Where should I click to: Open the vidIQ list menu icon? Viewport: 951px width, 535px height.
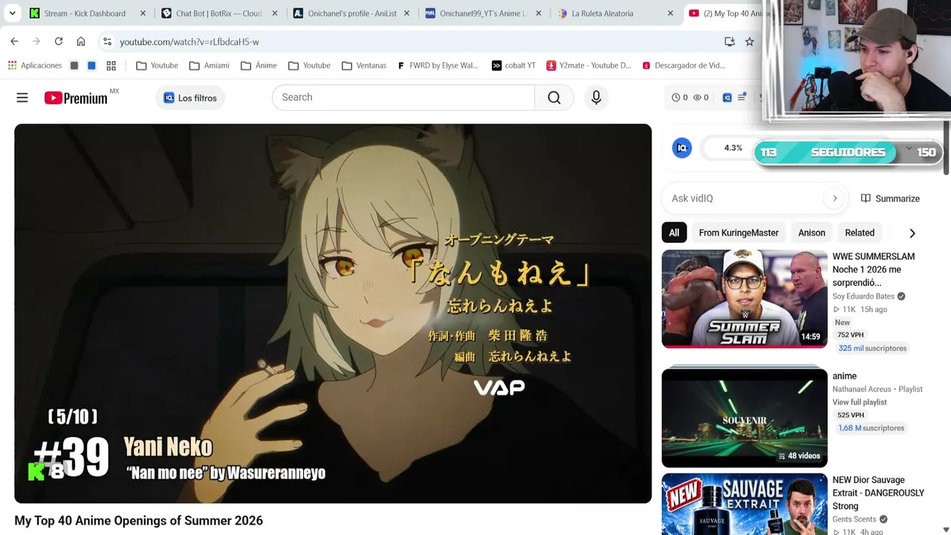pyautogui.click(x=741, y=97)
